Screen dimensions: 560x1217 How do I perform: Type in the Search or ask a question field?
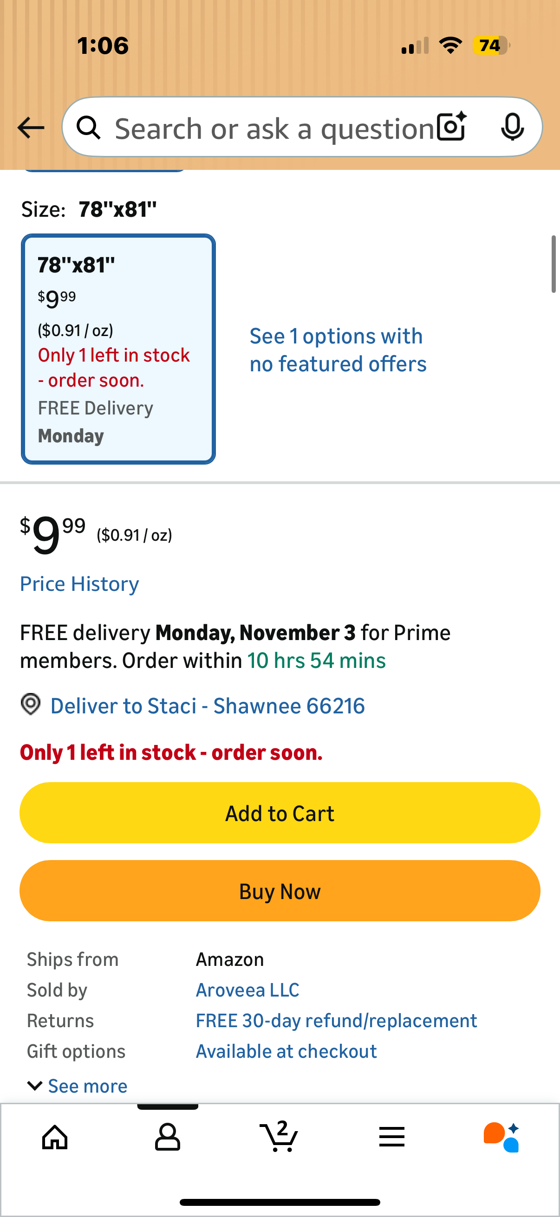click(x=274, y=129)
